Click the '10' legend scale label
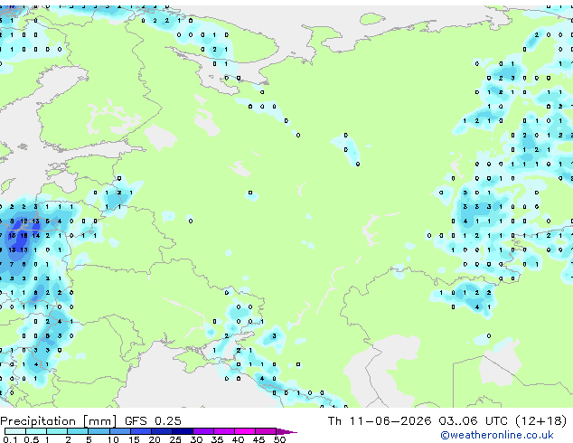The height and width of the screenshot is (443, 573). (x=113, y=439)
